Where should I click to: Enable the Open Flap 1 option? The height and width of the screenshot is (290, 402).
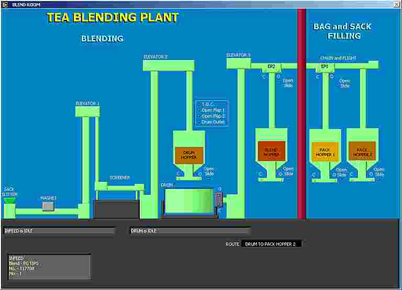[212, 110]
